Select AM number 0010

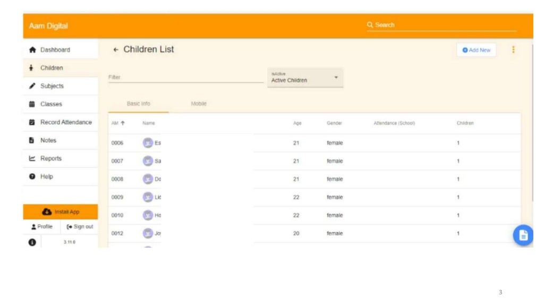[117, 215]
